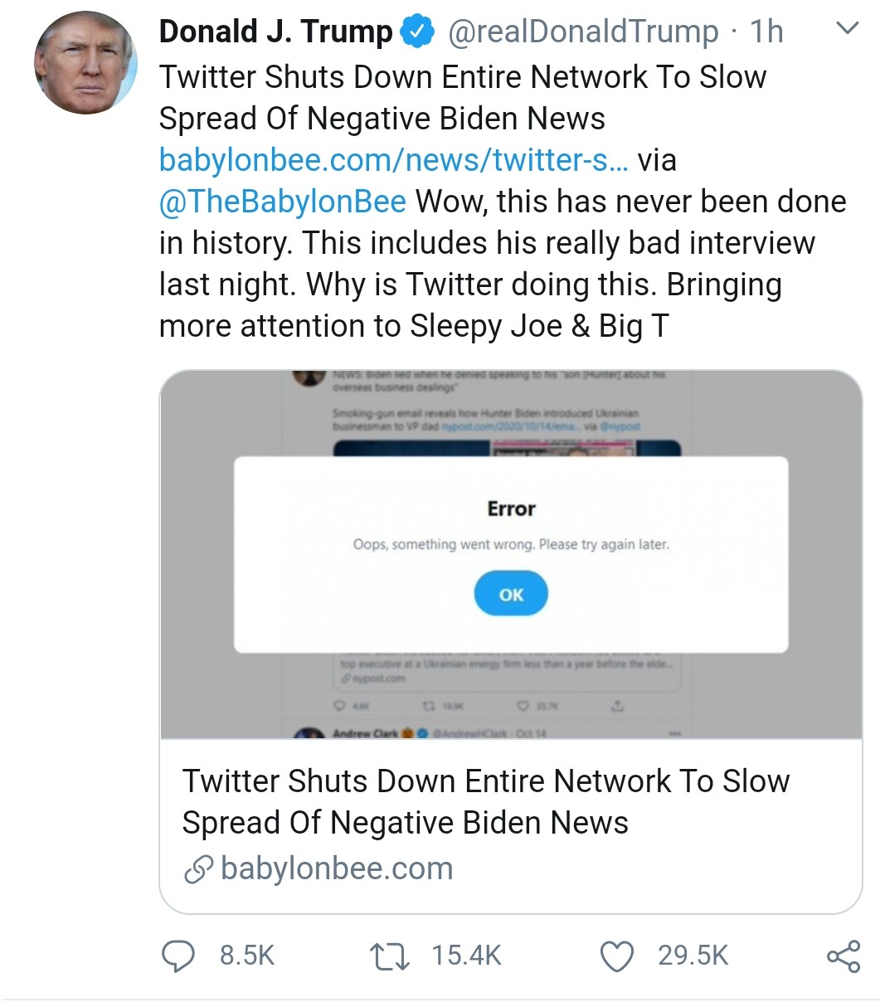Image resolution: width=880 pixels, height=1002 pixels.
Task: Open the @TheBabylonBee mention
Action: (x=282, y=202)
